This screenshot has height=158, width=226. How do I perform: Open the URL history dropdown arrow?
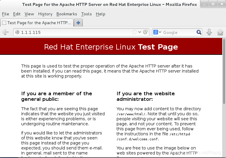[139, 32]
